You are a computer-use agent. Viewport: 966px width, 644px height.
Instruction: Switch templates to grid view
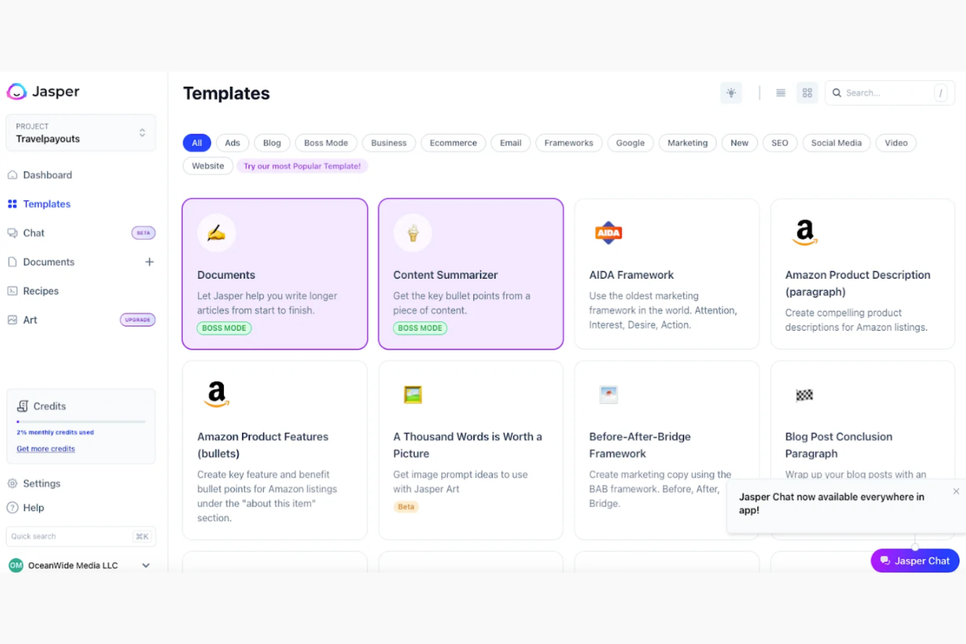pyautogui.click(x=807, y=93)
